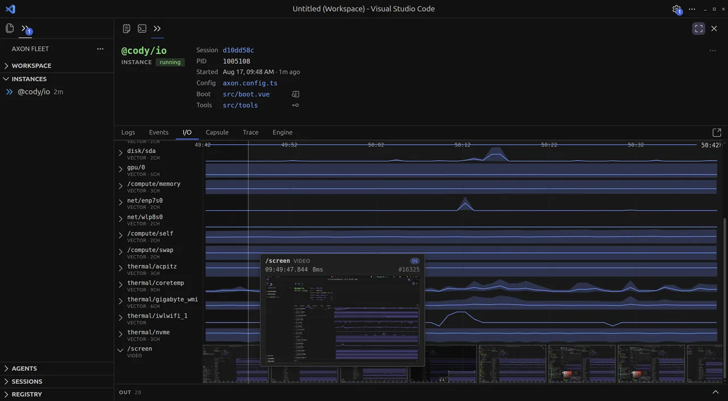This screenshot has width=728, height=401.
Task: Open the axon.config.ts config link
Action: click(250, 83)
